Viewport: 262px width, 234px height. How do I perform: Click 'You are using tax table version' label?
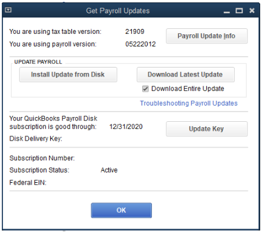tap(55, 31)
